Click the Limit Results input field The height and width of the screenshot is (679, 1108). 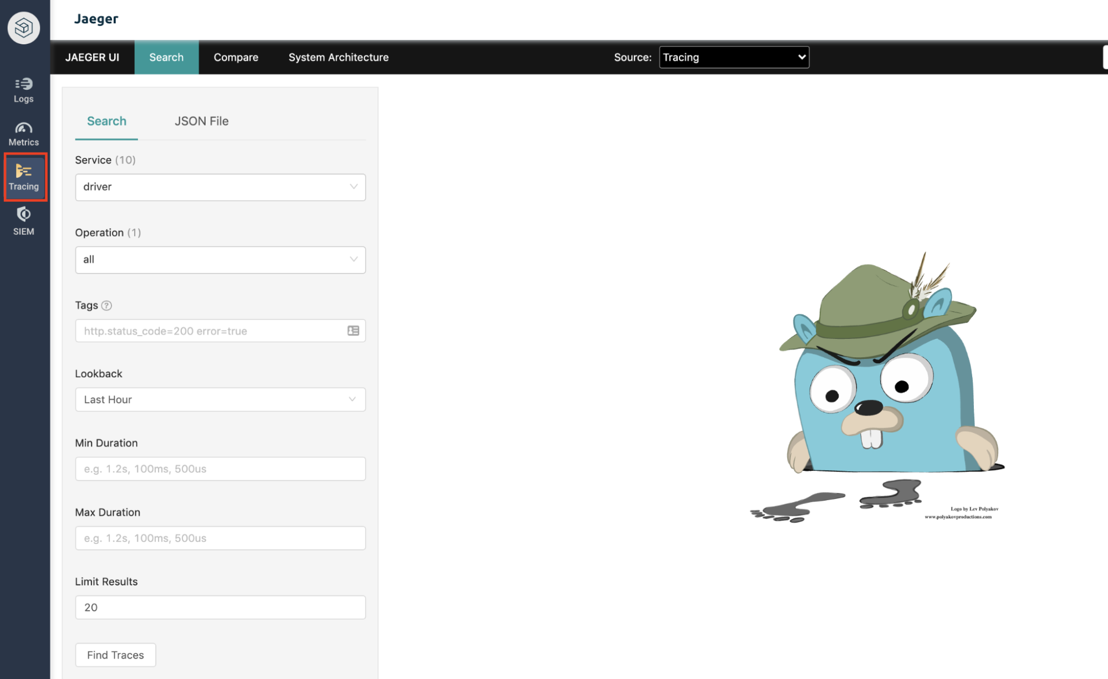tap(220, 607)
